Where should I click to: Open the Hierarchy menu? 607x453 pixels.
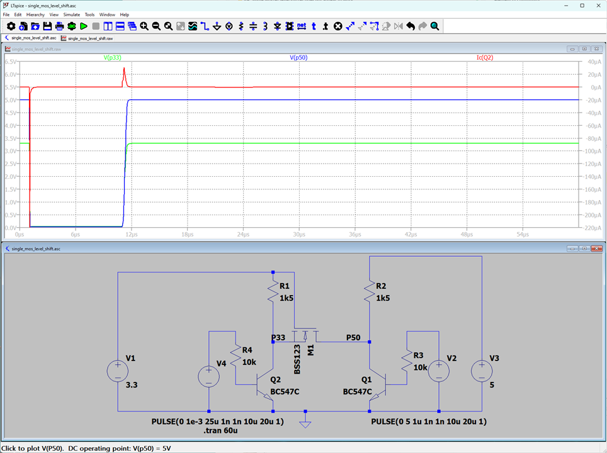[35, 14]
